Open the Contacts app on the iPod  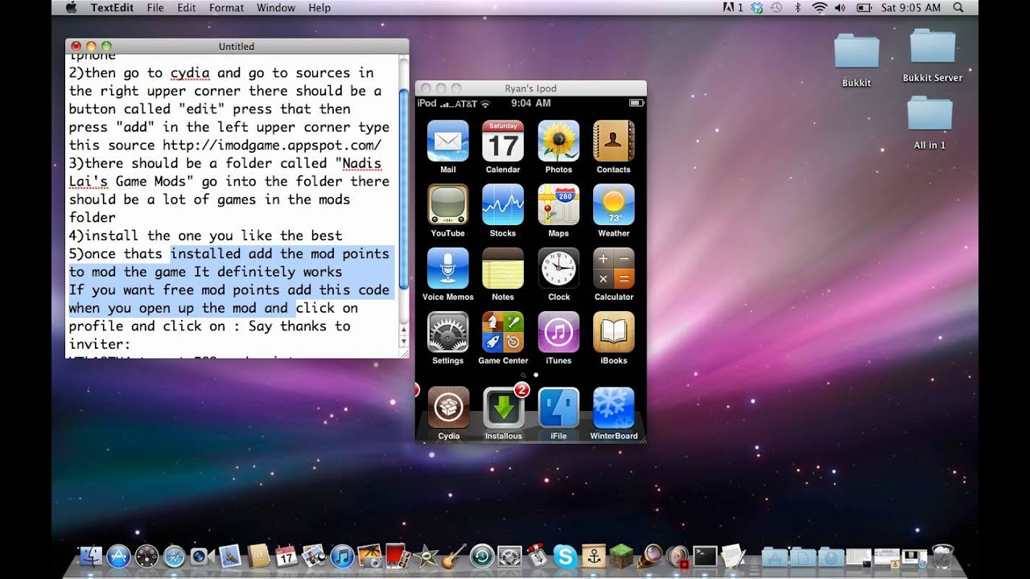614,142
